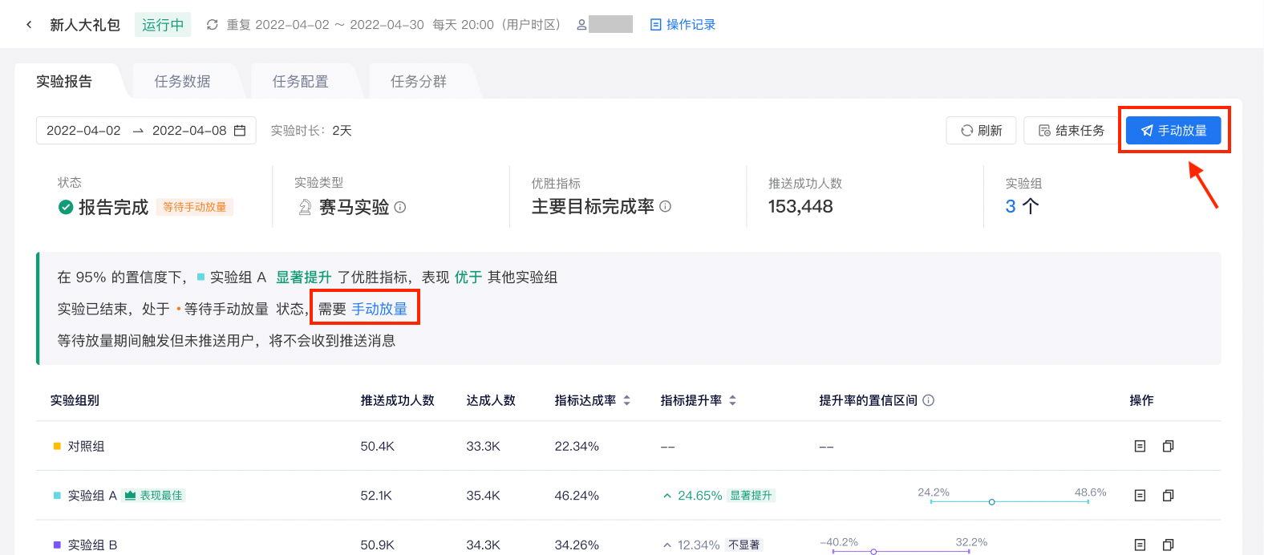Image resolution: width=1264 pixels, height=555 pixels.
Task: Click the 运行中 status badge
Action: [x=163, y=25]
